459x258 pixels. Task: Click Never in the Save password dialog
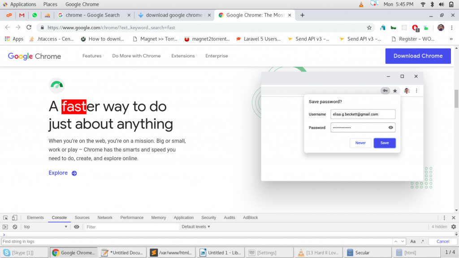coord(360,143)
